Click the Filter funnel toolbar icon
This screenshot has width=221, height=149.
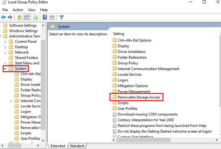point(61,17)
